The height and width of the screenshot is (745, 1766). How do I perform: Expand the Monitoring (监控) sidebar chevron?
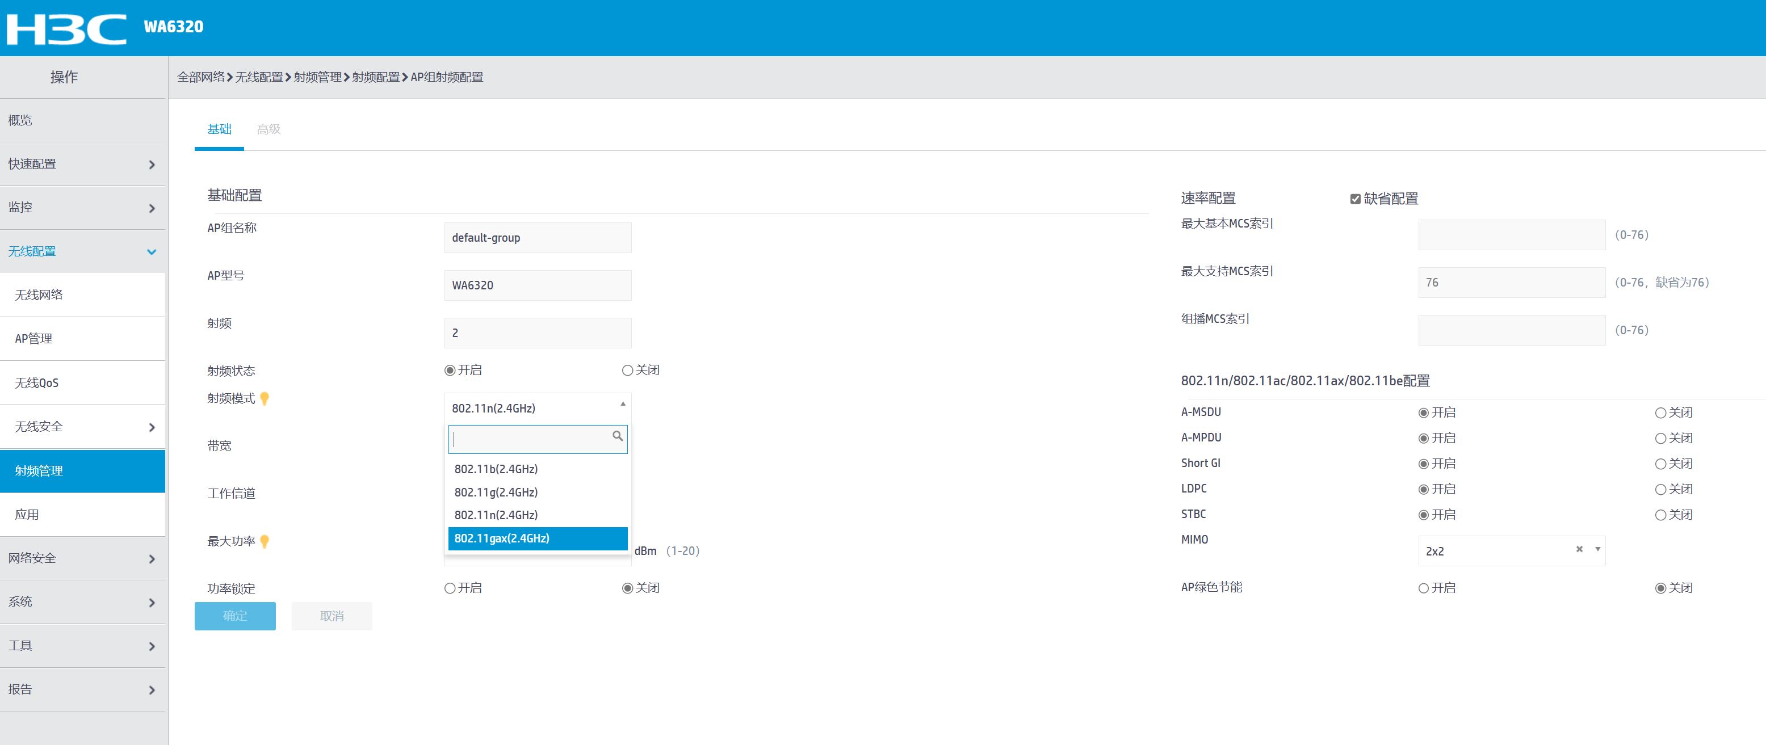[x=152, y=208]
